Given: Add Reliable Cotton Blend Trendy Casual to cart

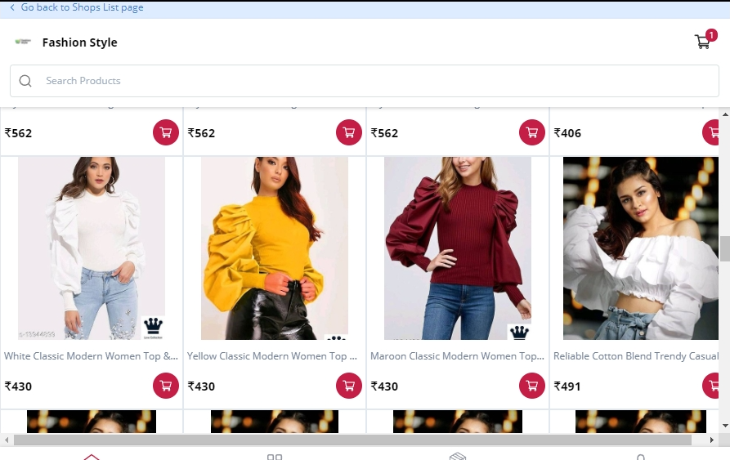Looking at the screenshot, I should coord(710,386).
